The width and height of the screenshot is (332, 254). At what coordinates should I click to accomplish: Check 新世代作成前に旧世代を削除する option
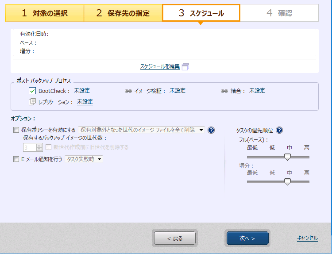[x=49, y=147]
